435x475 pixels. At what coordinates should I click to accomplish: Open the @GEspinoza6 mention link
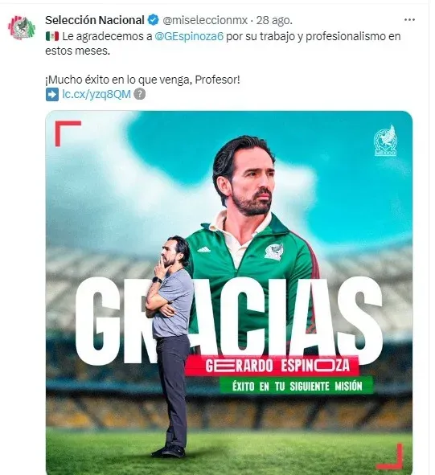189,36
